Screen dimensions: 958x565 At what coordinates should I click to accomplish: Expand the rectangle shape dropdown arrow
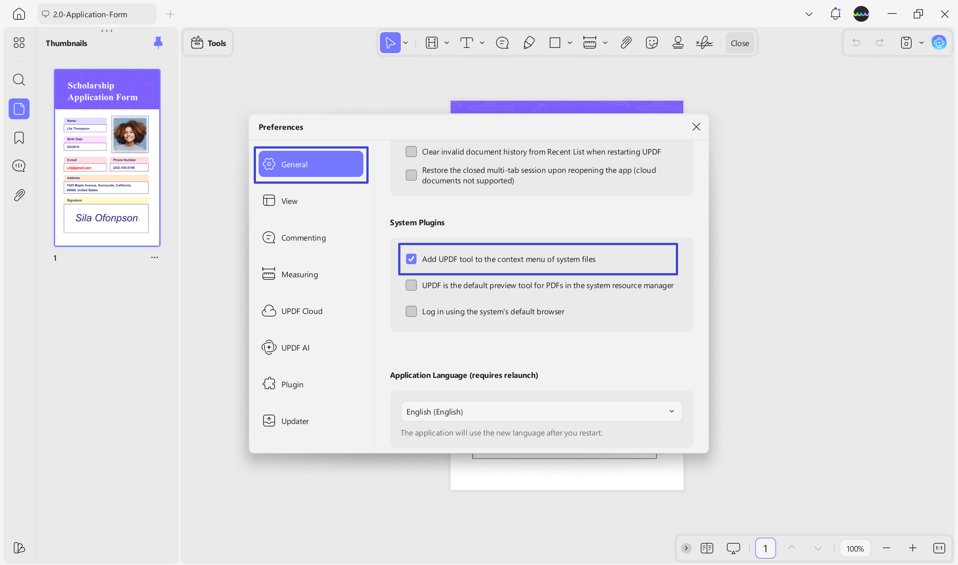click(x=569, y=43)
